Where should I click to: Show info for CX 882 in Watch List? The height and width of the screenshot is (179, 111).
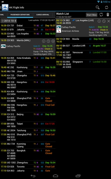click(99, 21)
